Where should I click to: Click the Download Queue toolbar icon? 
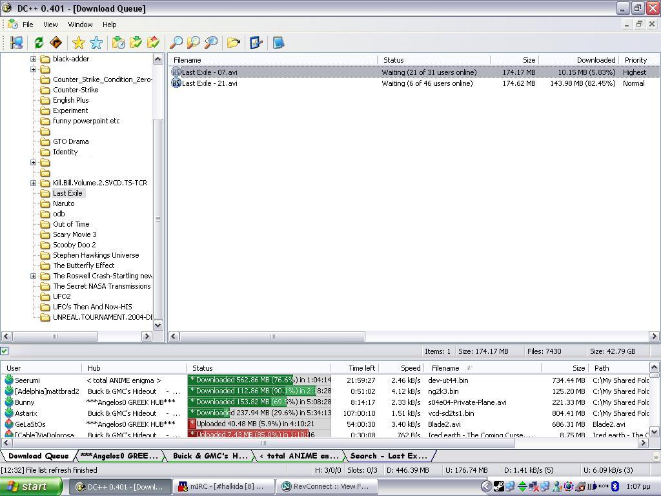point(118,43)
